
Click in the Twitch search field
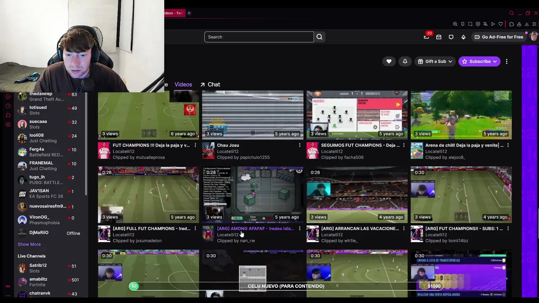[259, 37]
